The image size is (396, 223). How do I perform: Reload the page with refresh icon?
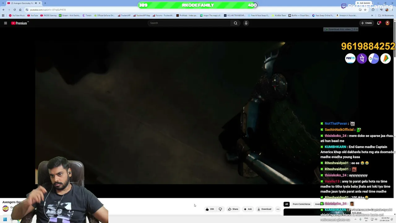(15, 10)
